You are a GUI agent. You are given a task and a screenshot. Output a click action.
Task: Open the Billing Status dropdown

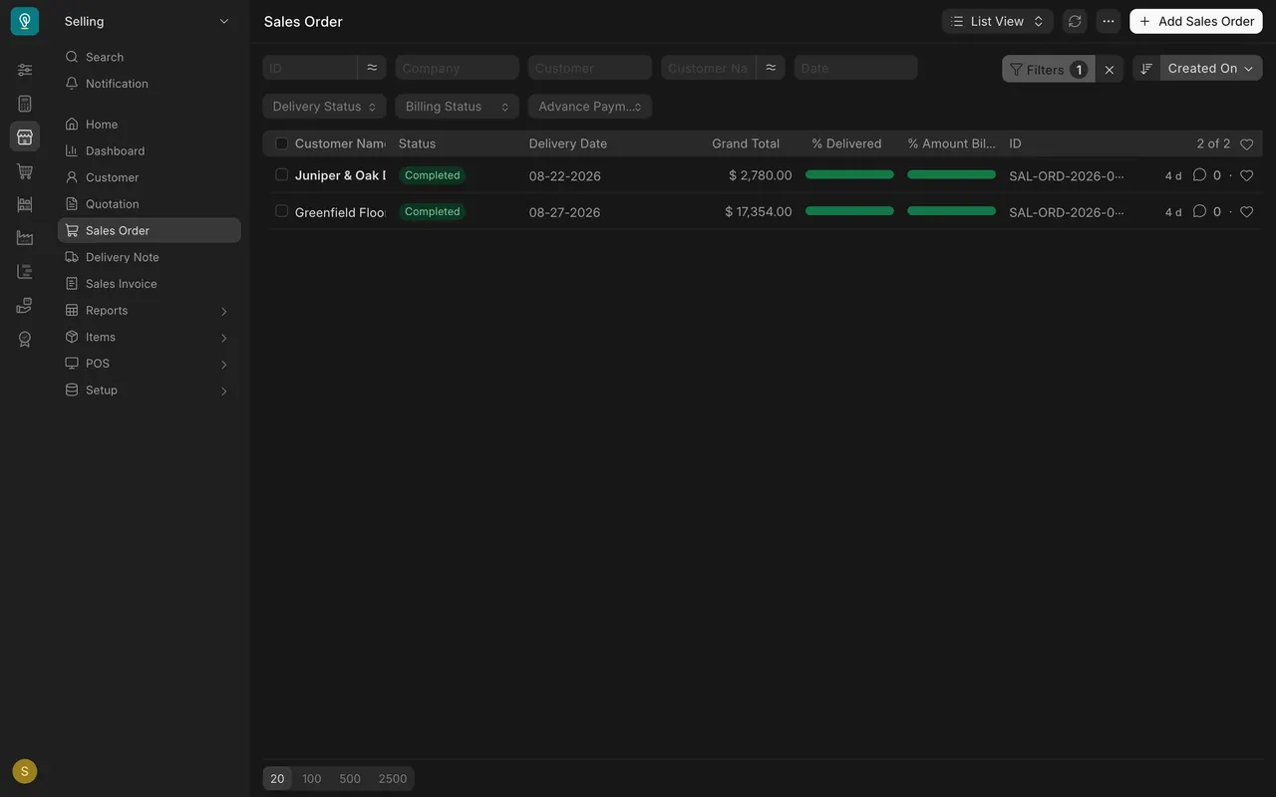point(458,107)
